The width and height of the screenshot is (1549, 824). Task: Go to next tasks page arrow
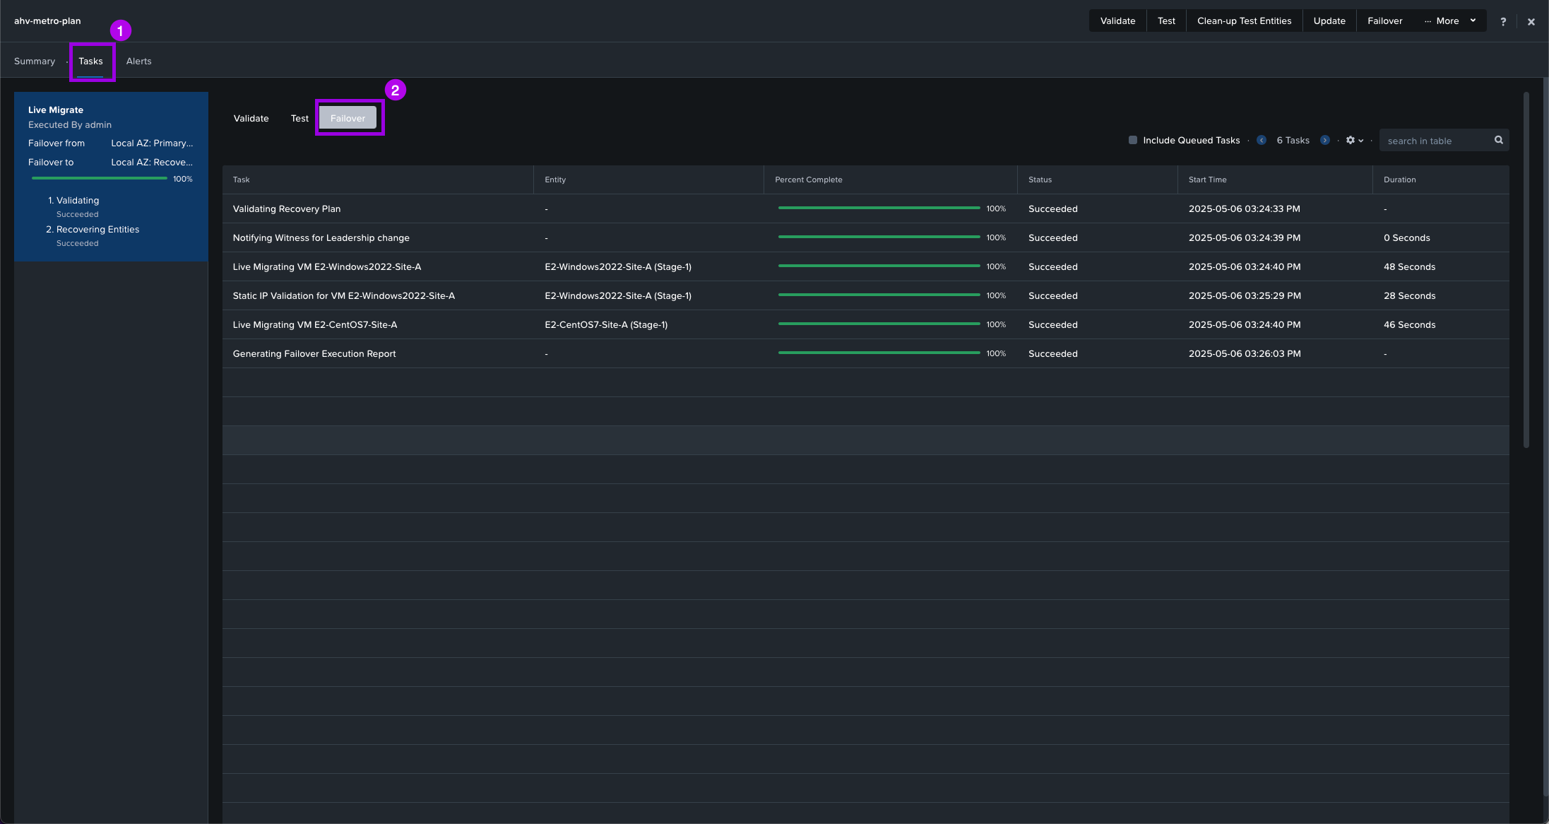[x=1325, y=140]
